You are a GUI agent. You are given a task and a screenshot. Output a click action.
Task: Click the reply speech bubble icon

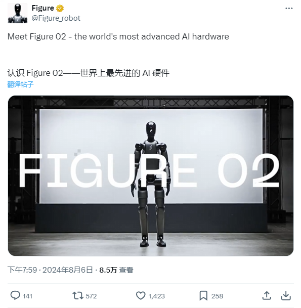[x=15, y=295]
